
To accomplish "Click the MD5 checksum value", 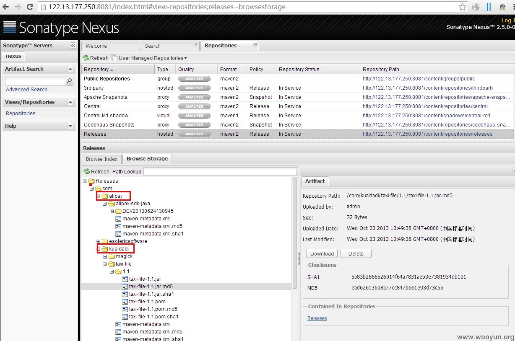I will pyautogui.click(x=397, y=288).
